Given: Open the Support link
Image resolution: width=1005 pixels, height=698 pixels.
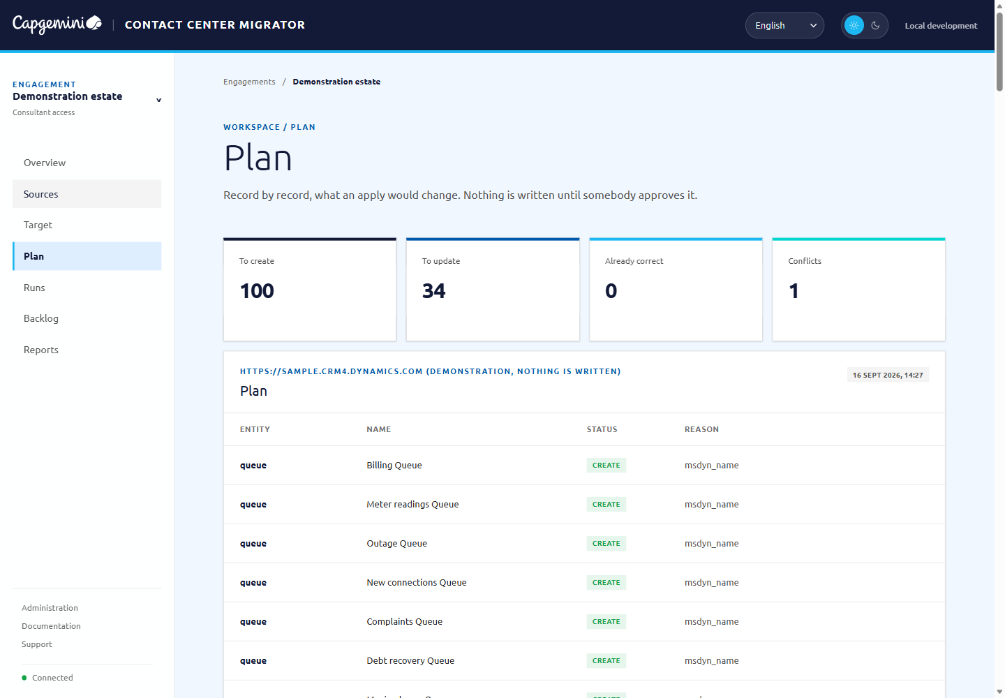Looking at the screenshot, I should pyautogui.click(x=37, y=644).
